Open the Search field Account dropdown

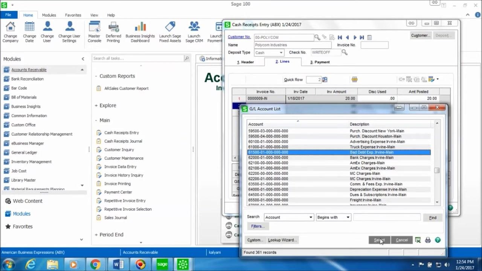(311, 217)
